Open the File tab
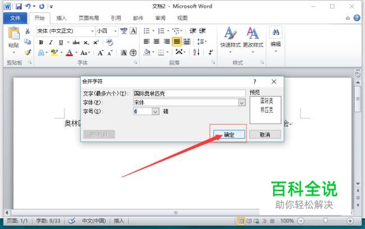365x229 pixels. pos(15,18)
